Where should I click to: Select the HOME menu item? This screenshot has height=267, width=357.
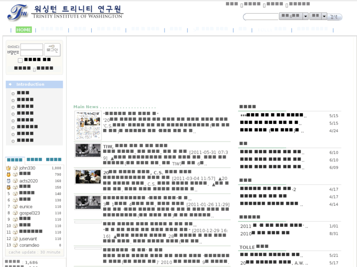point(24,30)
